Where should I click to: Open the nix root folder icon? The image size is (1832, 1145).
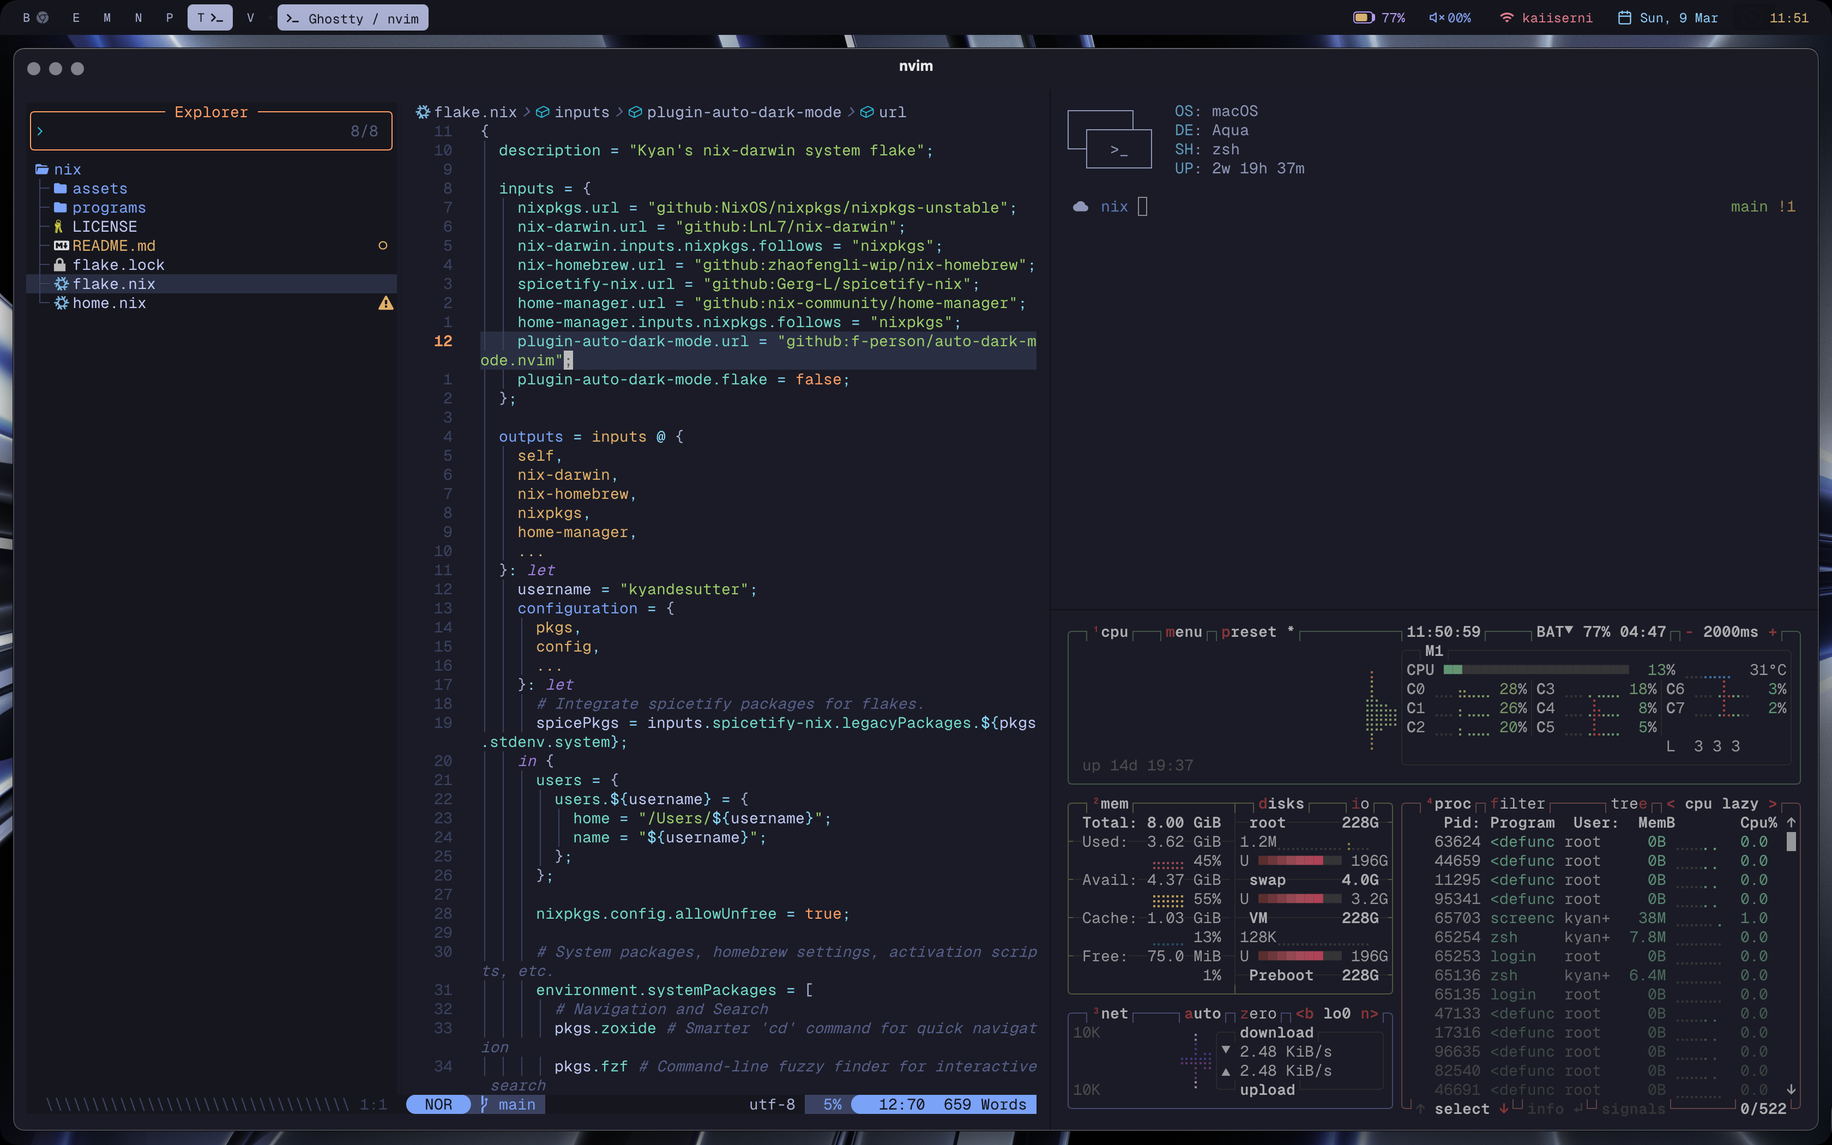[41, 170]
